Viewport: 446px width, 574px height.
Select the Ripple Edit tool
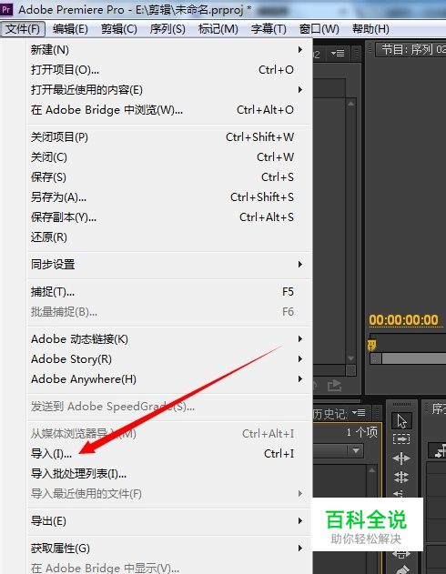pyautogui.click(x=401, y=458)
